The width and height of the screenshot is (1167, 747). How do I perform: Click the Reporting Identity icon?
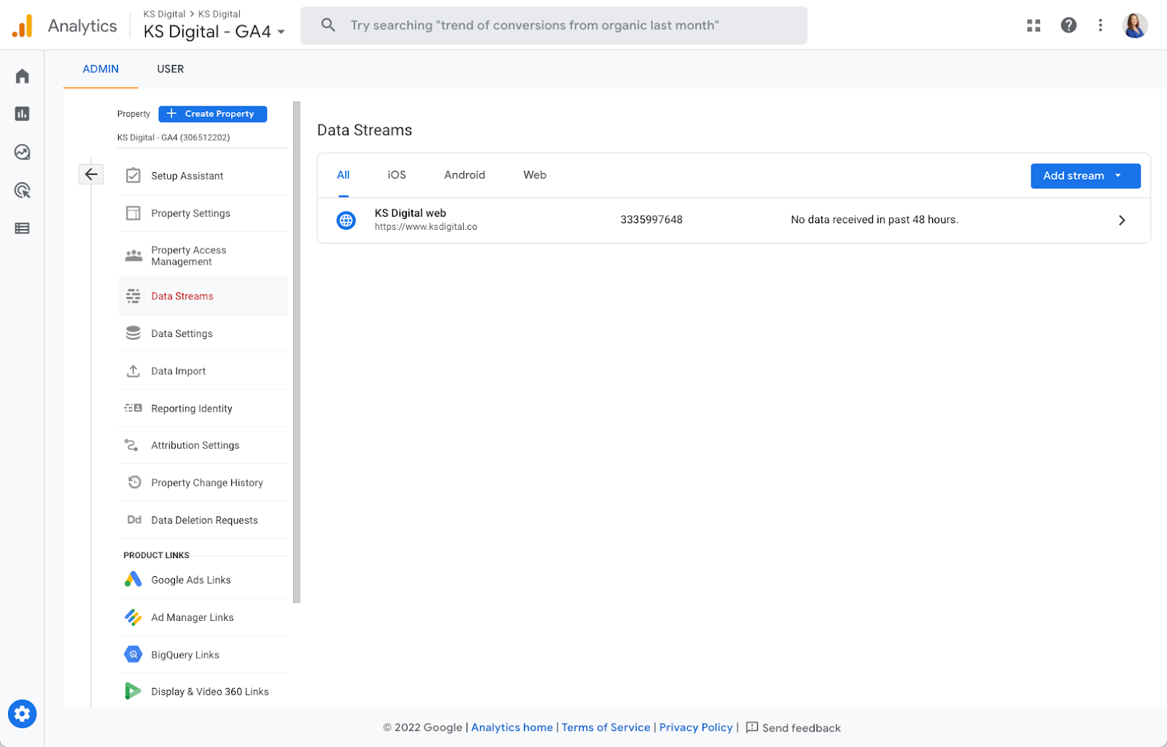[133, 409]
